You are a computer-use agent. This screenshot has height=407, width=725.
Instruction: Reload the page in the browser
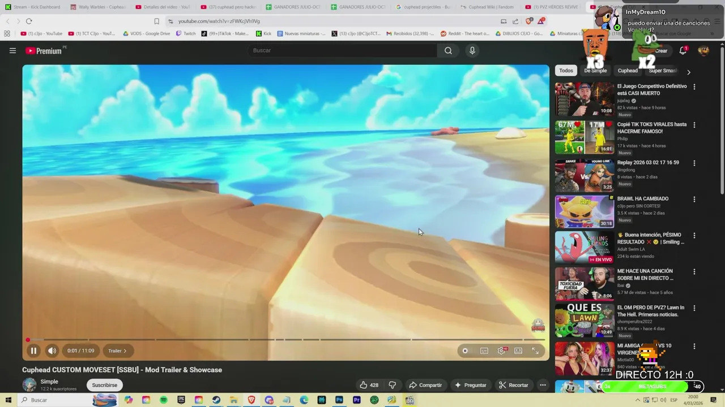29,21
